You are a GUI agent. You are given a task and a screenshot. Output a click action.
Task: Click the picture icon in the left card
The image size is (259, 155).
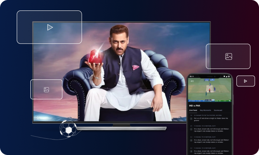coord(46,90)
